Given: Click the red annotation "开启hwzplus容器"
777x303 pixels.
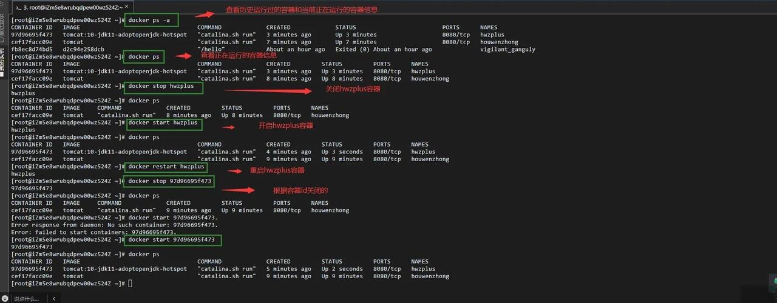Looking at the screenshot, I should point(285,126).
